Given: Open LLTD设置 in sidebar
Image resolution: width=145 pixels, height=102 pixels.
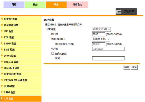Looking at the screenshot, I should pos(21,86).
